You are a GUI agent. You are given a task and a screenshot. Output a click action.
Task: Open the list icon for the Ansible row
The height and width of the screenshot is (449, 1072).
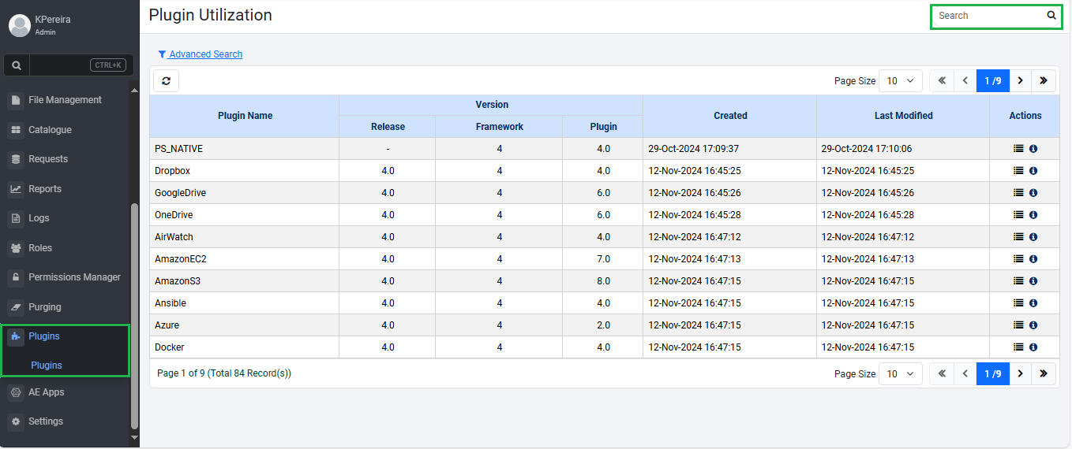(x=1018, y=303)
